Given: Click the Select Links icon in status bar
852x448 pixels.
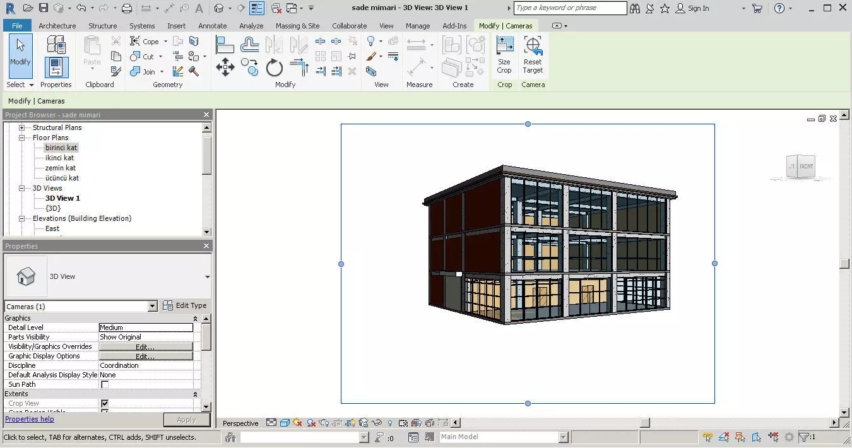Looking at the screenshot, I should [708, 437].
